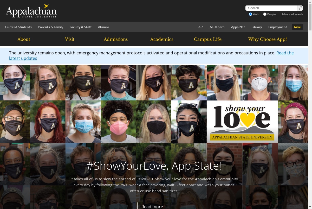Screen dimensions: 312x209
Task: Open the Advanced search link
Action: pos(292,14)
